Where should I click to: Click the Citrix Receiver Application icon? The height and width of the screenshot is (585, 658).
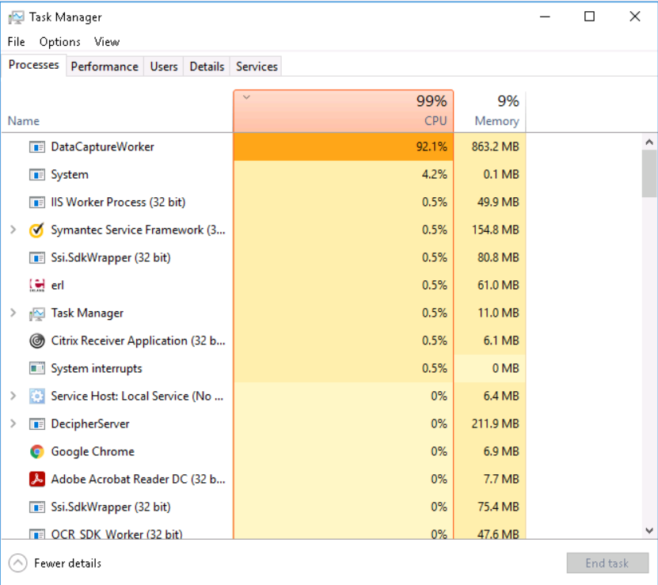coord(37,340)
